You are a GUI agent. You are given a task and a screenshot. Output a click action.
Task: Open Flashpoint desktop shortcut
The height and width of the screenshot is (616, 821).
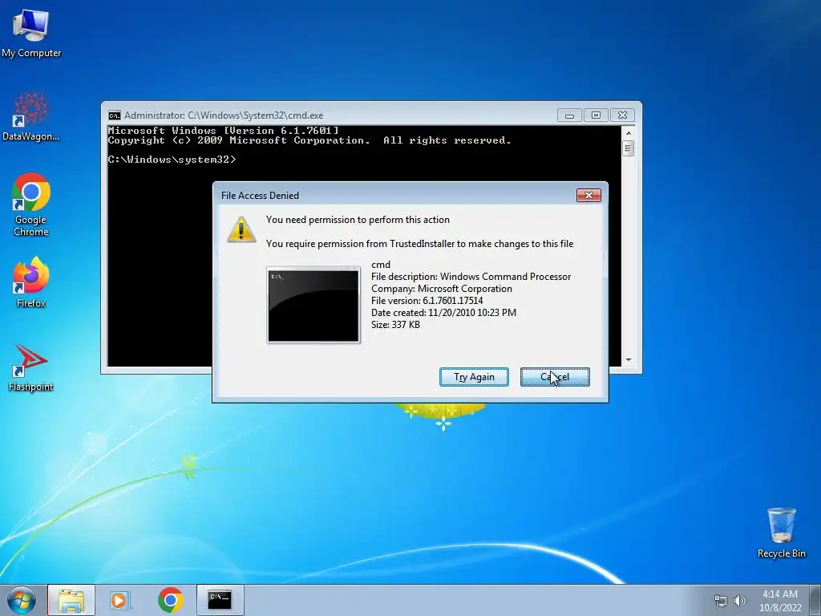(31, 367)
